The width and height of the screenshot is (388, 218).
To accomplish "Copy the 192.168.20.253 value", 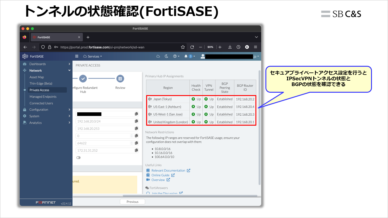I will [x=136, y=129].
